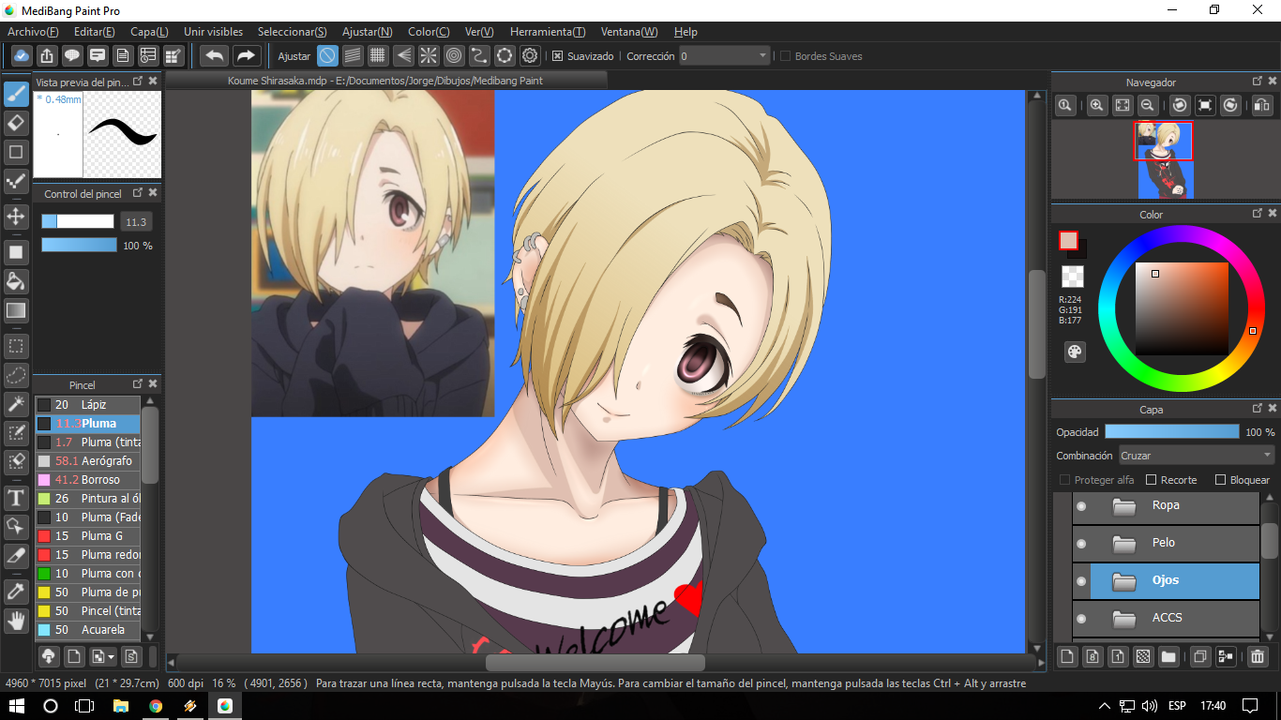Zoom in using the Navigator magnifier plus
This screenshot has height=720, width=1281.
(x=1096, y=106)
